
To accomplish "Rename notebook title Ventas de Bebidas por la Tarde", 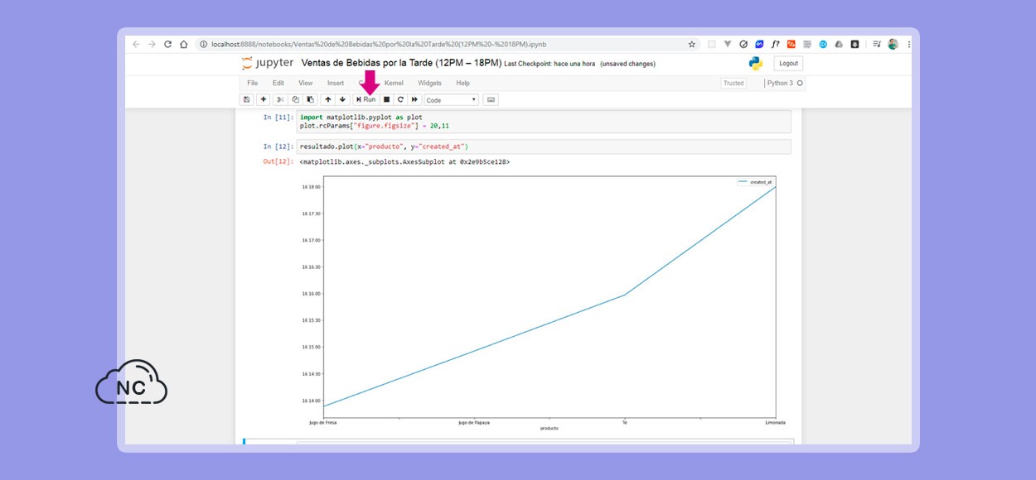I will pyautogui.click(x=401, y=63).
